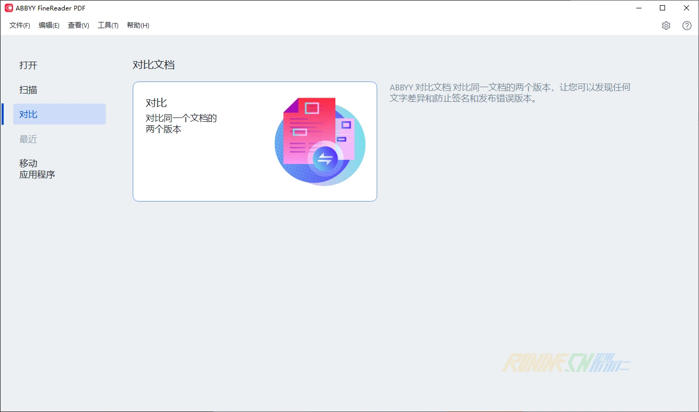This screenshot has height=412, width=699.
Task: Minimize the FineReader window
Action: pos(638,8)
